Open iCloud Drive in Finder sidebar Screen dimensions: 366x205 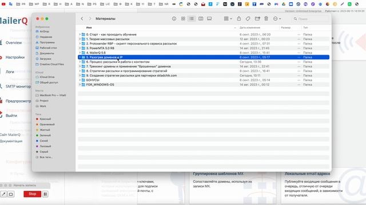pyautogui.click(x=45, y=77)
